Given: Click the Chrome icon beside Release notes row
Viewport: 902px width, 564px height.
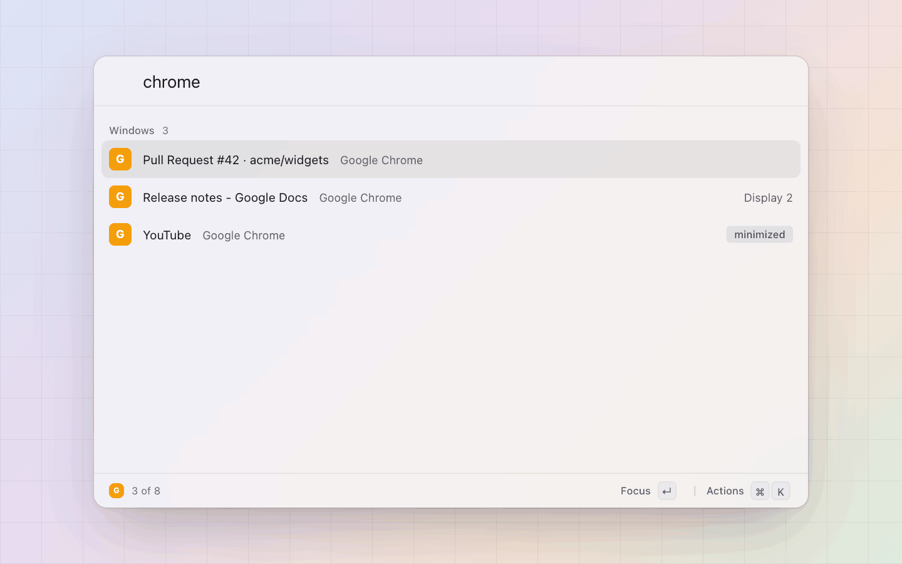Looking at the screenshot, I should tap(120, 197).
